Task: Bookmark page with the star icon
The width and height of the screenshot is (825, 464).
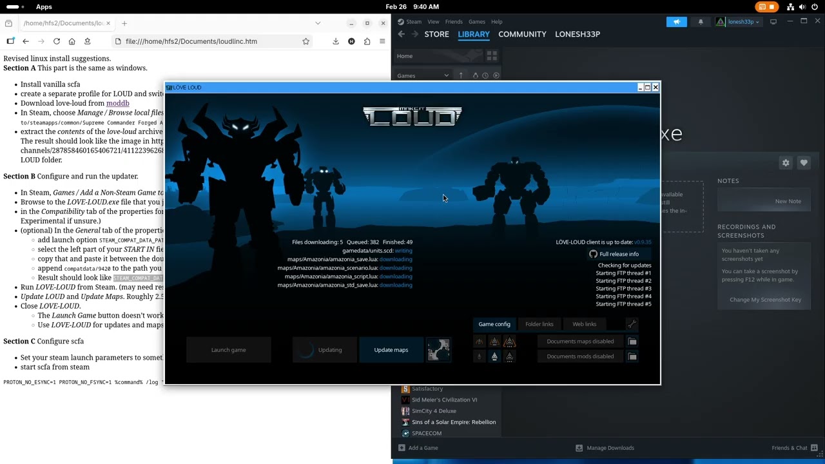Action: (x=306, y=41)
